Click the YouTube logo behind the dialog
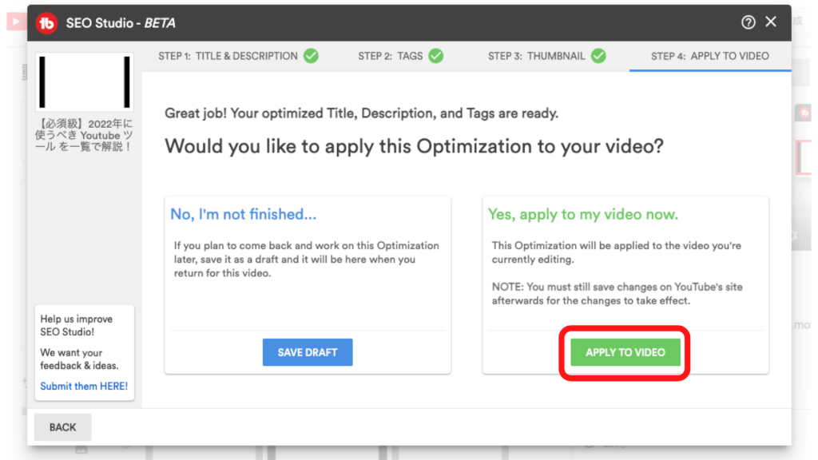 [x=16, y=22]
